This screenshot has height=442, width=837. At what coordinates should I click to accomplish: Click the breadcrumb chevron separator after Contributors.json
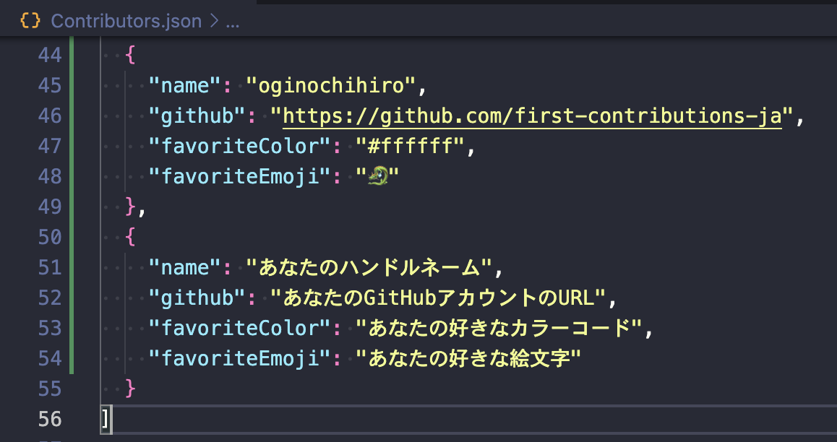point(214,21)
